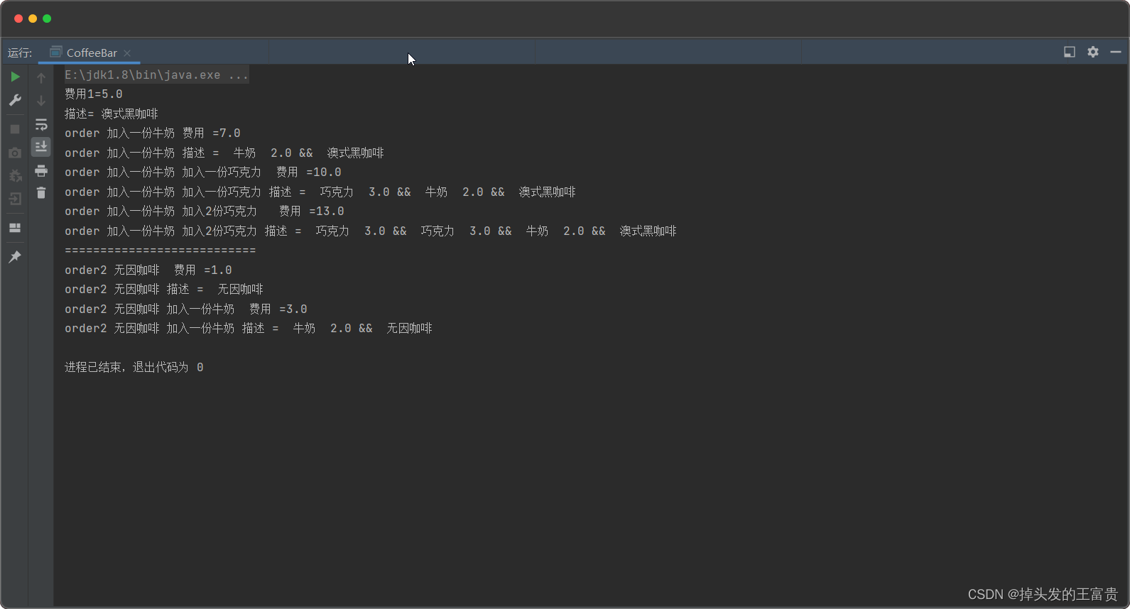Click the order 加入一份牛奶 描述 = line
The image size is (1130, 609).
pos(224,153)
